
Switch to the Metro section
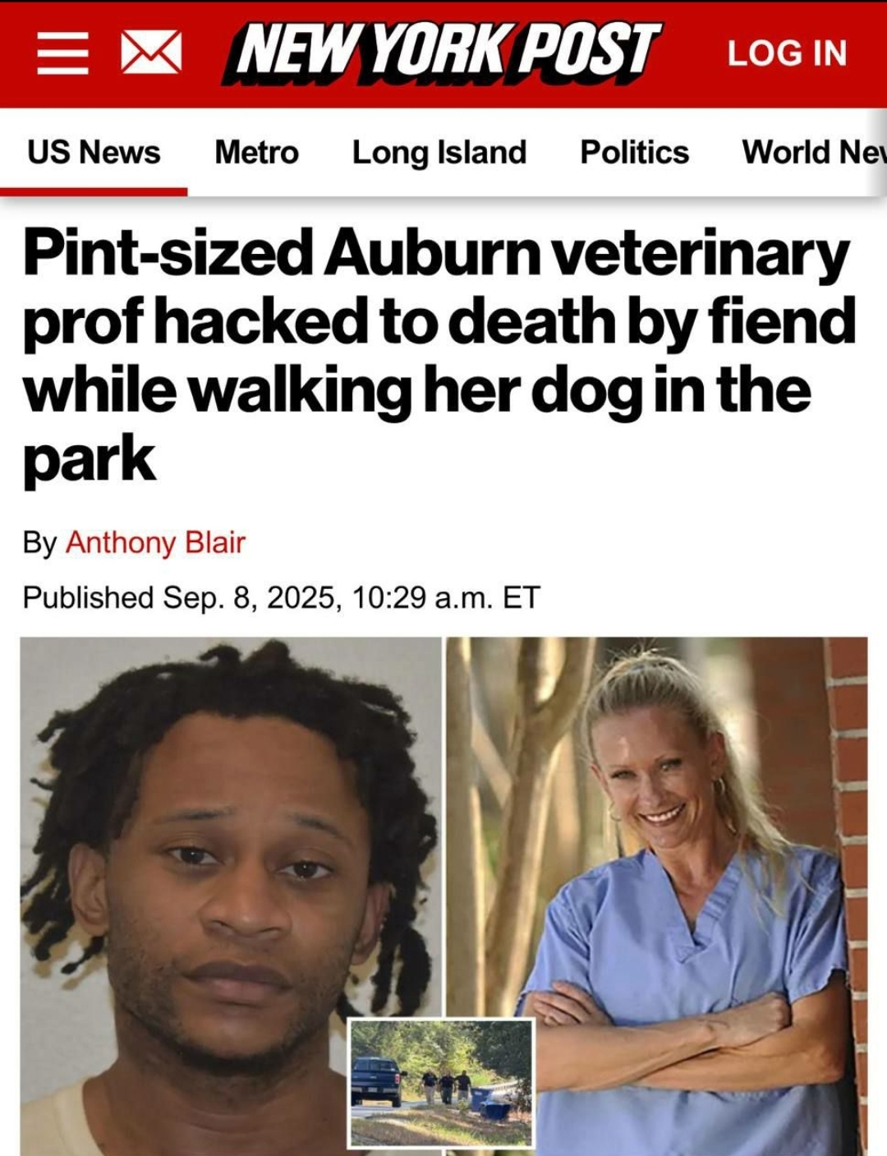pos(256,152)
